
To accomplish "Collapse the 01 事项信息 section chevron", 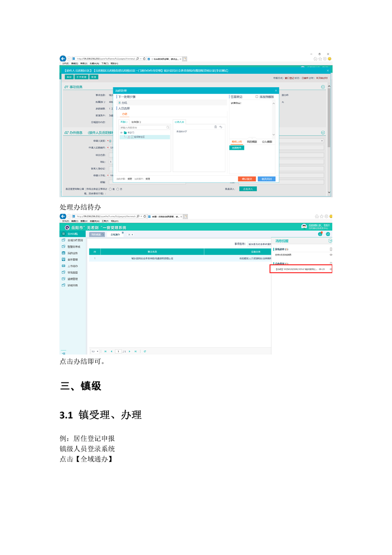I will click(323, 87).
